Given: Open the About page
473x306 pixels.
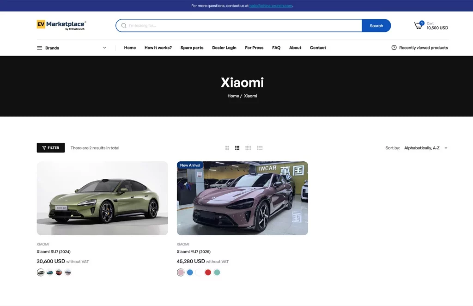Looking at the screenshot, I should click(295, 48).
